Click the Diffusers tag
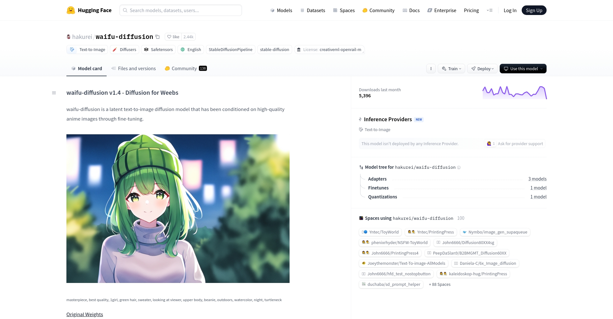613x319 pixels. (x=125, y=49)
